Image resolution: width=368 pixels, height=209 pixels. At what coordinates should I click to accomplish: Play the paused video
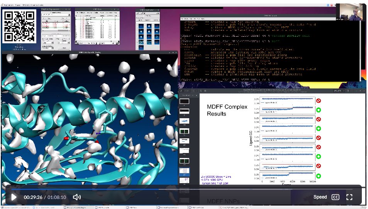click(x=14, y=197)
